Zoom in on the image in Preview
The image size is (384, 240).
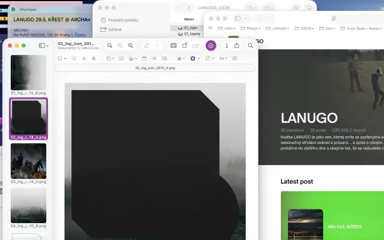click(x=130, y=46)
